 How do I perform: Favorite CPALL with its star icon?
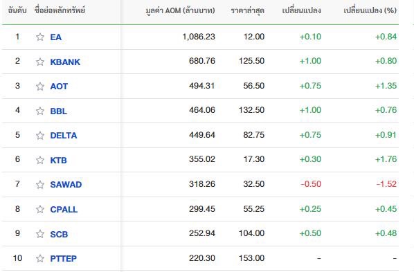click(x=40, y=209)
